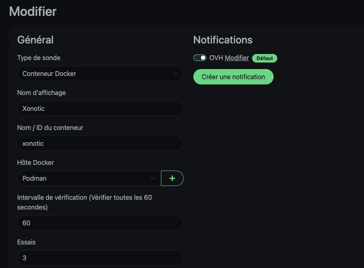364x268 pixels.
Task: Click the Modifier link next to OVH
Action: coord(237,58)
